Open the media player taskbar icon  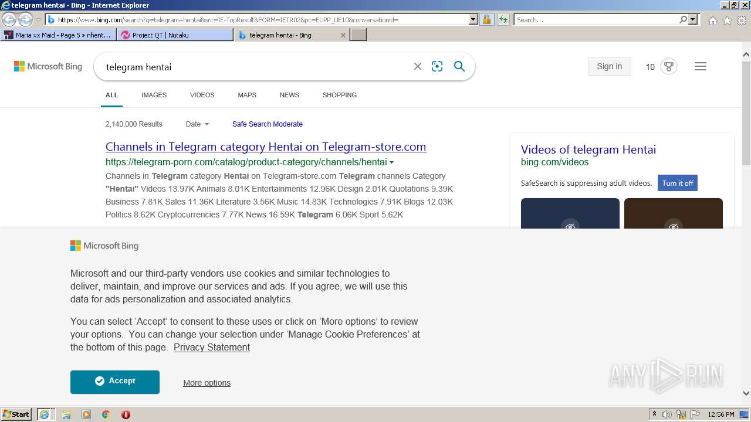(x=86, y=414)
